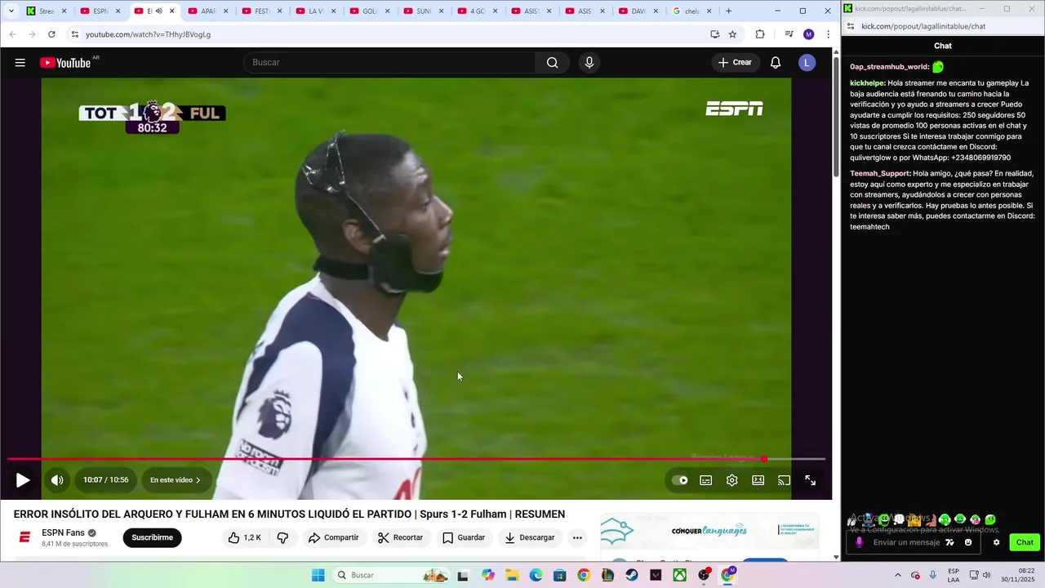The height and width of the screenshot is (588, 1045).
Task: Toggle subtitles (CC) in the player
Action: (706, 480)
